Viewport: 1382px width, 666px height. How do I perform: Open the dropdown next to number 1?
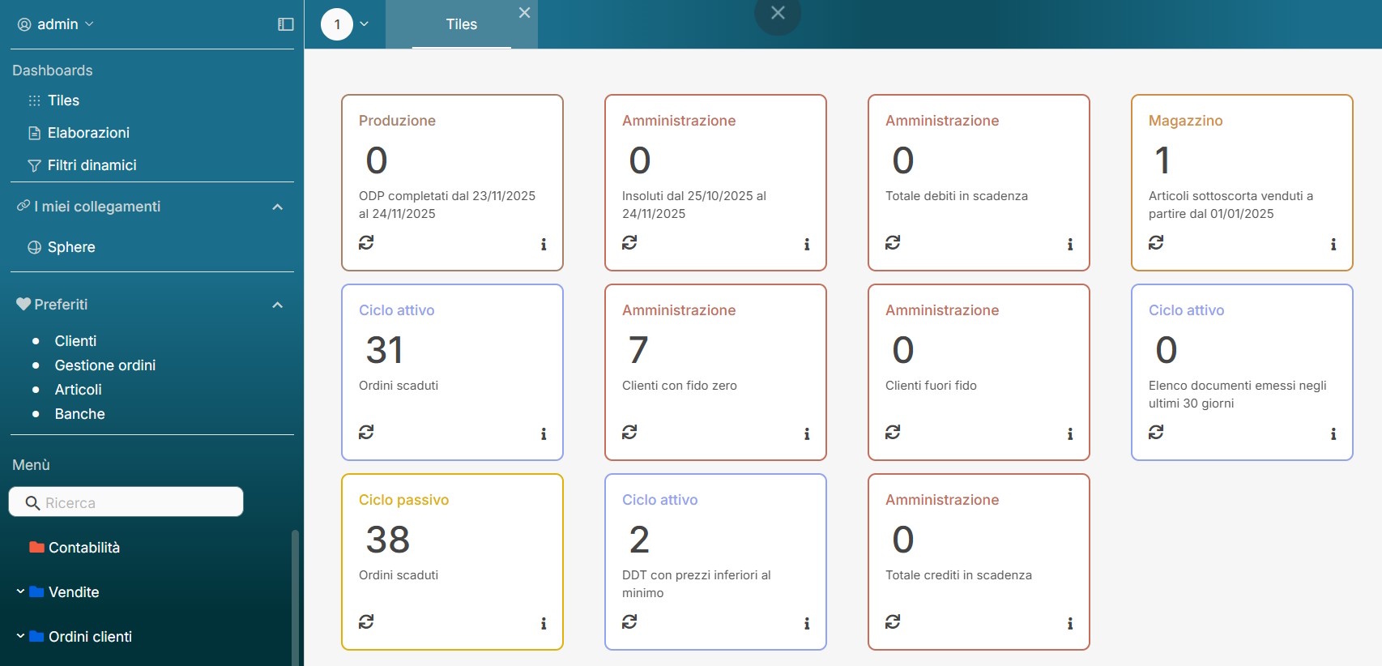pyautogui.click(x=365, y=24)
